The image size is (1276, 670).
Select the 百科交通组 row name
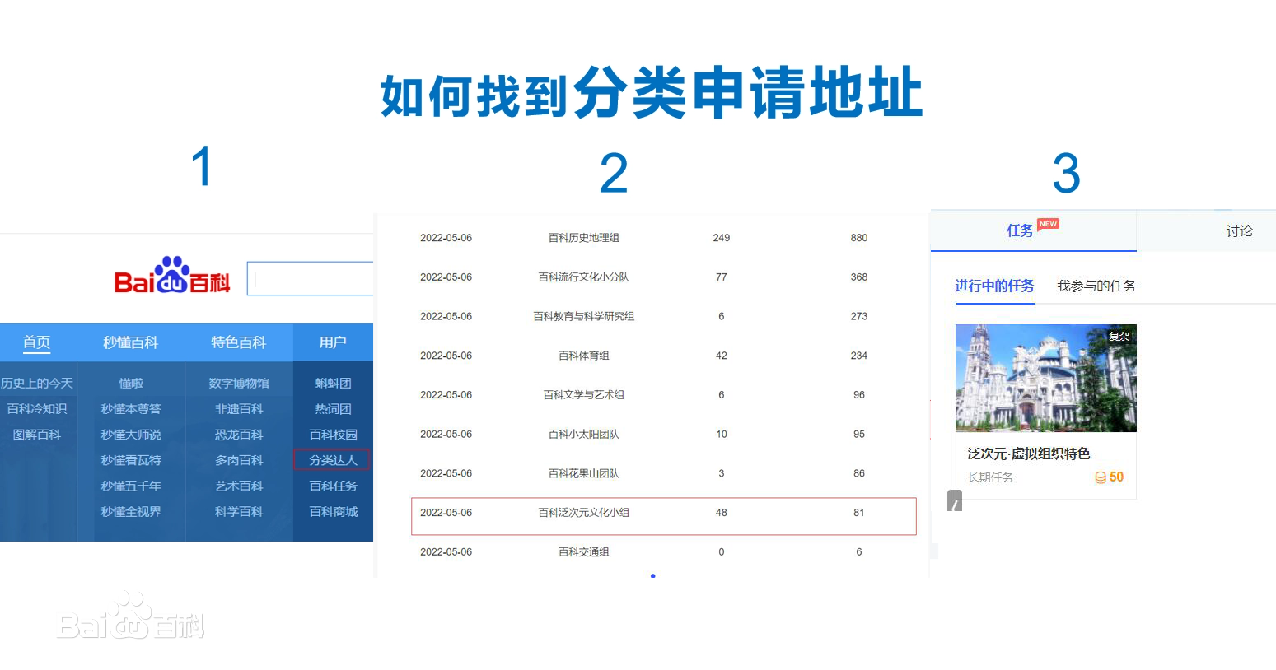584,552
